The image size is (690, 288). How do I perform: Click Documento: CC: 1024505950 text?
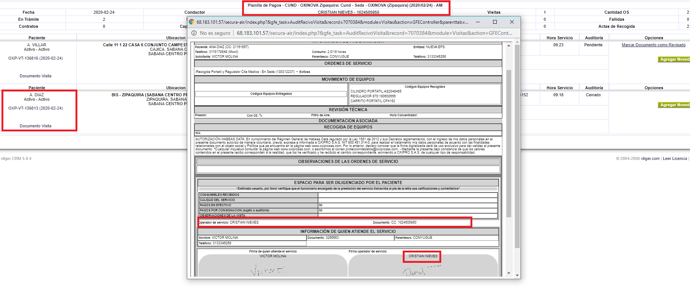395,222
